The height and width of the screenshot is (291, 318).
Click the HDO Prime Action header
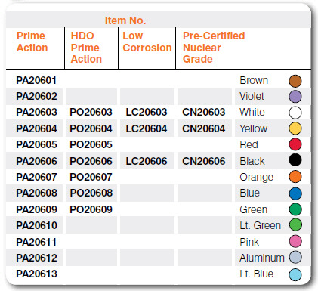pos(86,48)
